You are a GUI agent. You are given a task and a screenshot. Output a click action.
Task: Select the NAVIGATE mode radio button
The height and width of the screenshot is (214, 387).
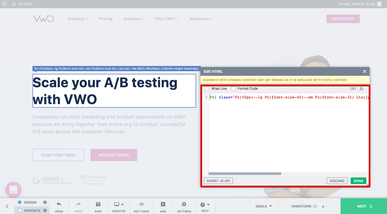point(20,210)
